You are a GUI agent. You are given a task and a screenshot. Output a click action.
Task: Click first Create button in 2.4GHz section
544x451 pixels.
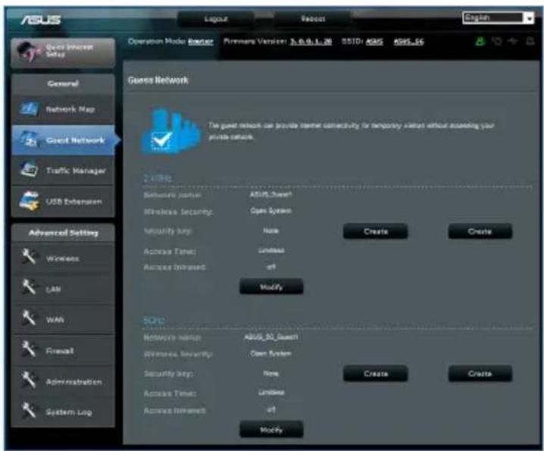pos(375,231)
